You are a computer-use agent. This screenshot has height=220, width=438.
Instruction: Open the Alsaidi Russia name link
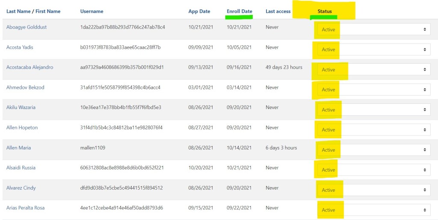tap(21, 168)
